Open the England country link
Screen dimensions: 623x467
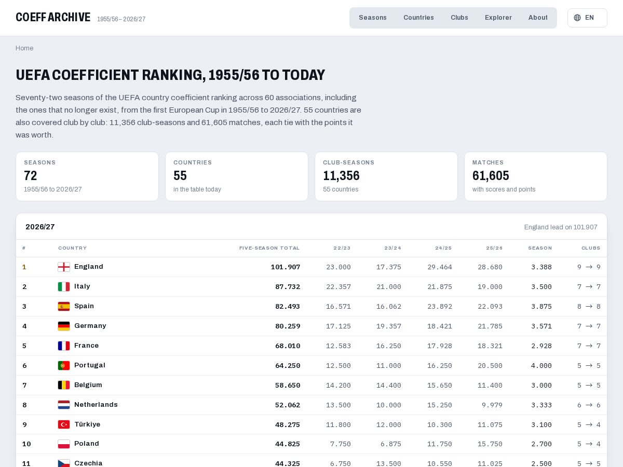click(x=89, y=267)
